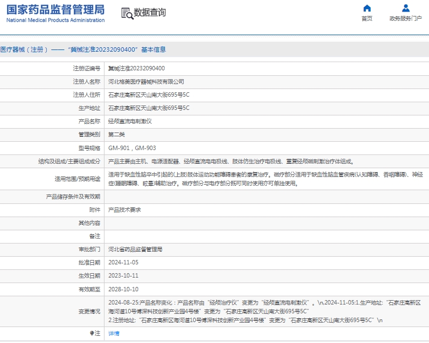Image resolution: width=429 pixels, height=343 pixels.
Task: Select the 结构及组成/主要组成成分 label
Action: [69, 162]
